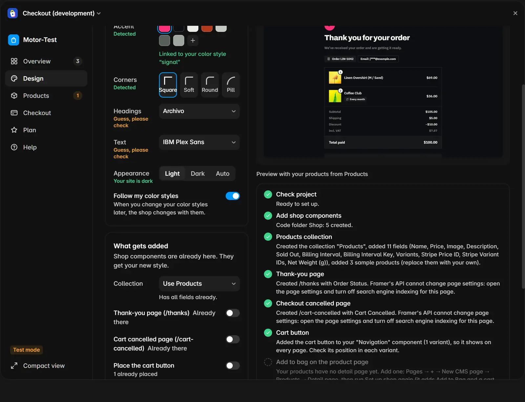Image resolution: width=525 pixels, height=402 pixels.
Task: Click the Motor-Test shopping bag icon
Action: 13,40
